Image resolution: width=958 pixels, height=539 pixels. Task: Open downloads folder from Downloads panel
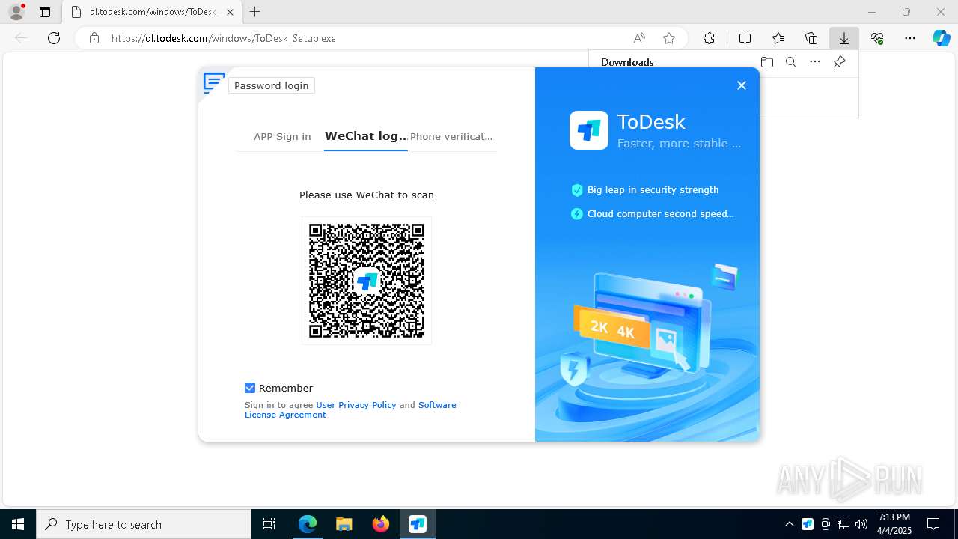point(766,62)
